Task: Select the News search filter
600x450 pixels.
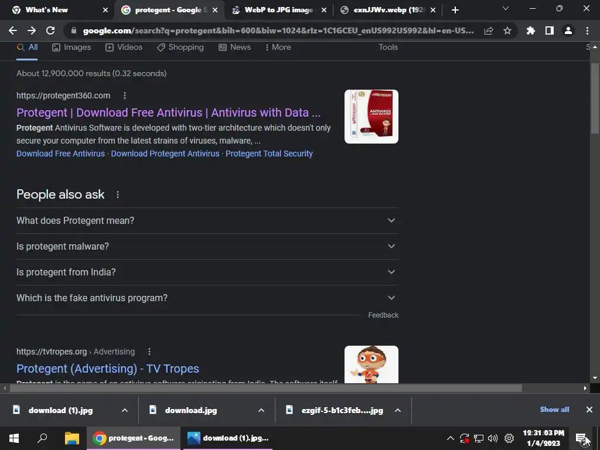Action: (234, 47)
